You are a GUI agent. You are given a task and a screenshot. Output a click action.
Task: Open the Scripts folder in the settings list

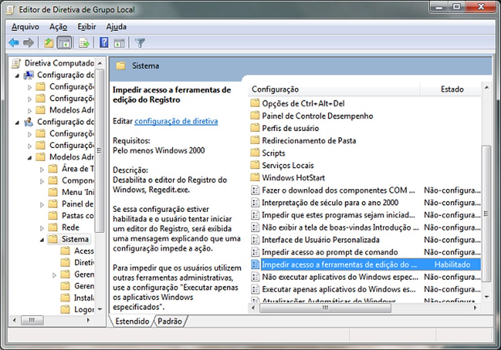click(x=274, y=153)
